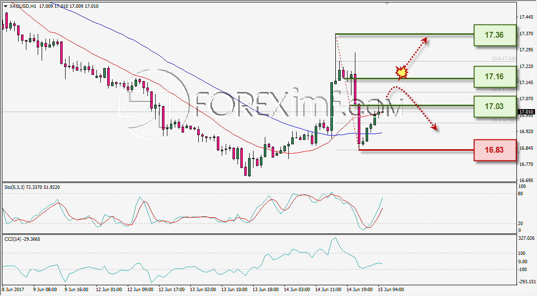
Task: Click the upward red dotted arrow head
Action: pyautogui.click(x=424, y=41)
